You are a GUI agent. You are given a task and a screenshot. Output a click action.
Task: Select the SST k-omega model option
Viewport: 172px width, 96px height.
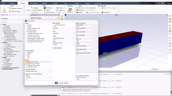click(x=26, y=58)
